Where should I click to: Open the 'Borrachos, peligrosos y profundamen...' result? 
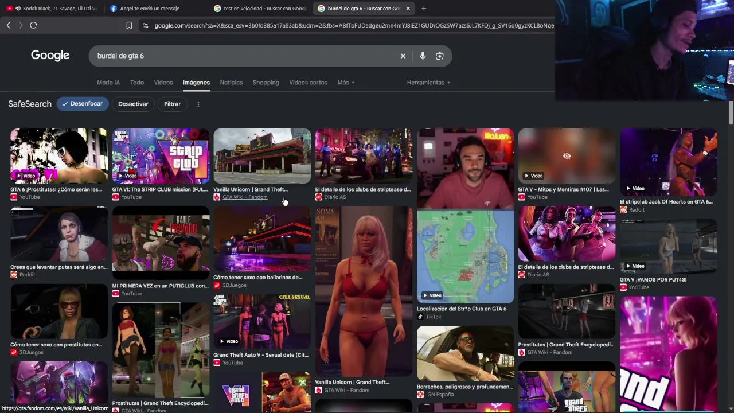pyautogui.click(x=465, y=387)
